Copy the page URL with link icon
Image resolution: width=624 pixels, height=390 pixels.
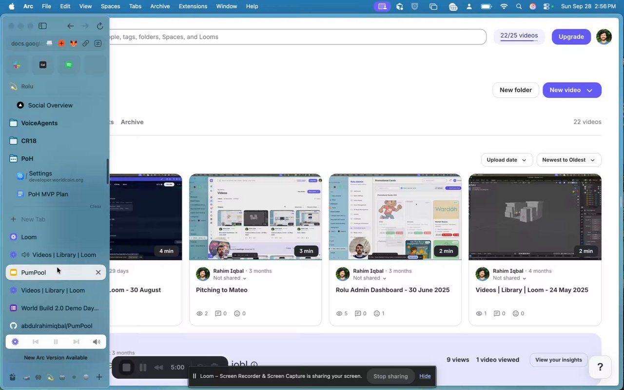[85, 43]
